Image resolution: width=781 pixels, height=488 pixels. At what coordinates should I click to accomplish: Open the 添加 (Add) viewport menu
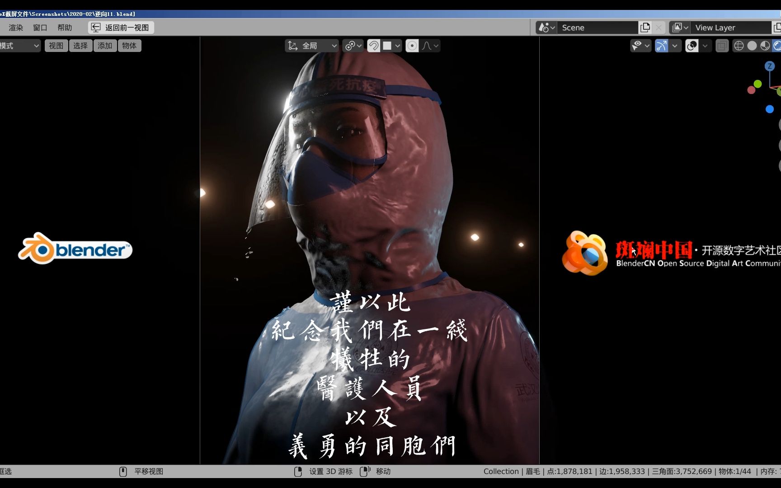tap(105, 46)
